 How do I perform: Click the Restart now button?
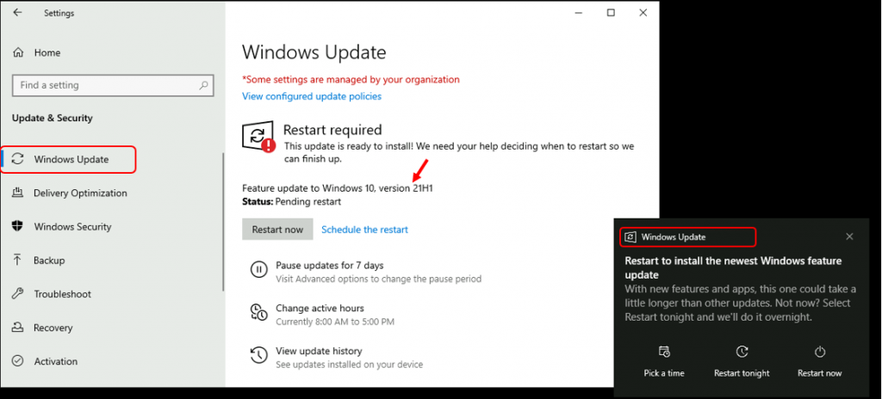pos(277,230)
